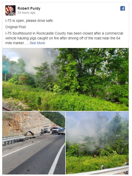Open the large smoke-over-trees photo
Viewport: 132px width, 176px height.
[x=65, y=79]
